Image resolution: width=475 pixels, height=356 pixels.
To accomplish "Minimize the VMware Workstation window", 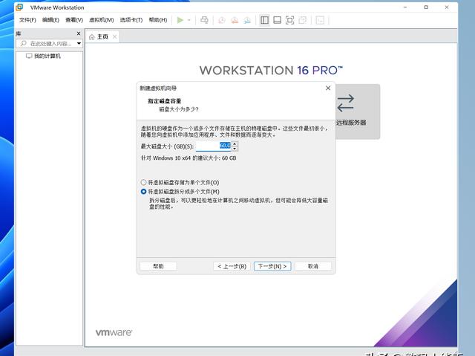I will [x=405, y=7].
